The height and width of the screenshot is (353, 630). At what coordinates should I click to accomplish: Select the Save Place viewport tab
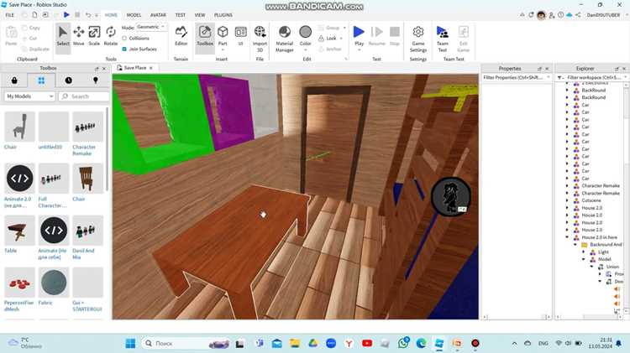pyautogui.click(x=135, y=68)
